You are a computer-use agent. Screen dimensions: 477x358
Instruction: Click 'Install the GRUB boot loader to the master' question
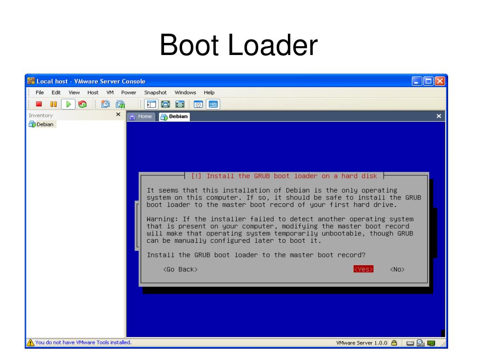[256, 255]
